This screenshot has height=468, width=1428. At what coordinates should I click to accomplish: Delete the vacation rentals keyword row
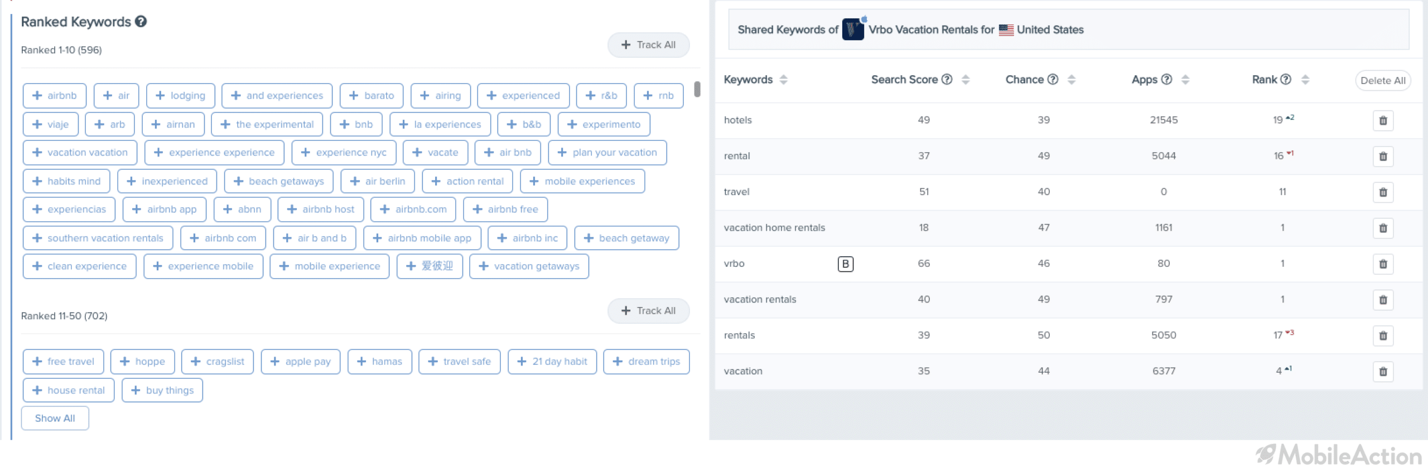1383,300
